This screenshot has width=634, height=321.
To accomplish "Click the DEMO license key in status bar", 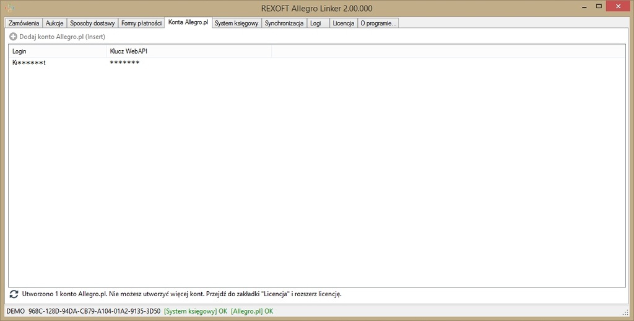I will 84,311.
